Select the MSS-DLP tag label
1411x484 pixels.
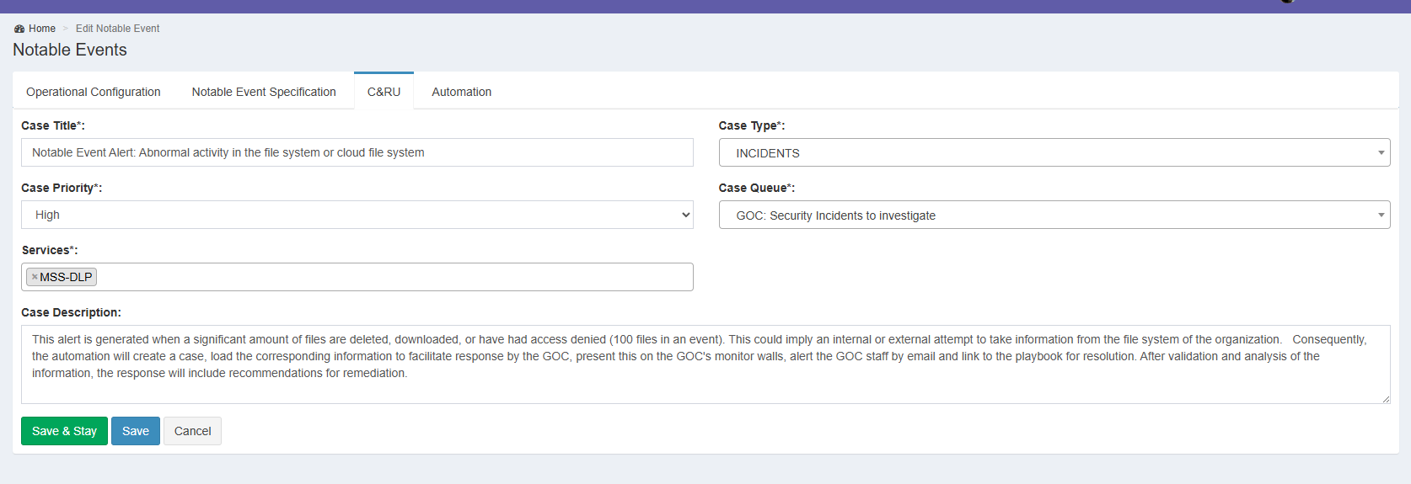[67, 277]
